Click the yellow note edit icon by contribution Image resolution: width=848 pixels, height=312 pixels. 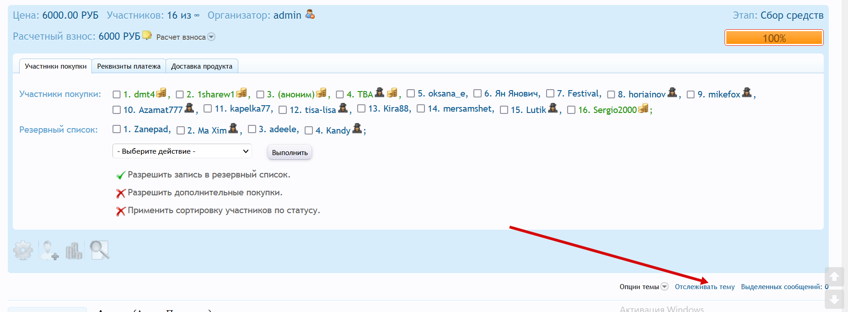coord(147,36)
